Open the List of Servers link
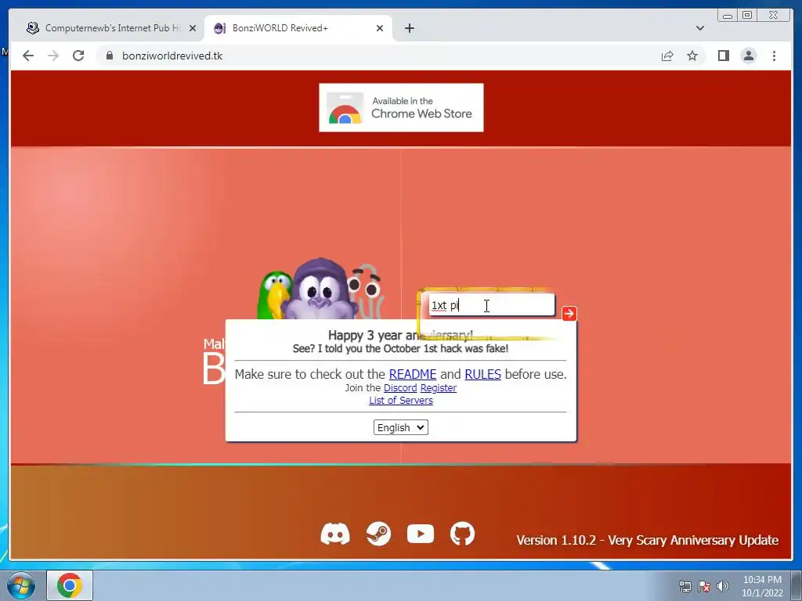 (x=401, y=400)
